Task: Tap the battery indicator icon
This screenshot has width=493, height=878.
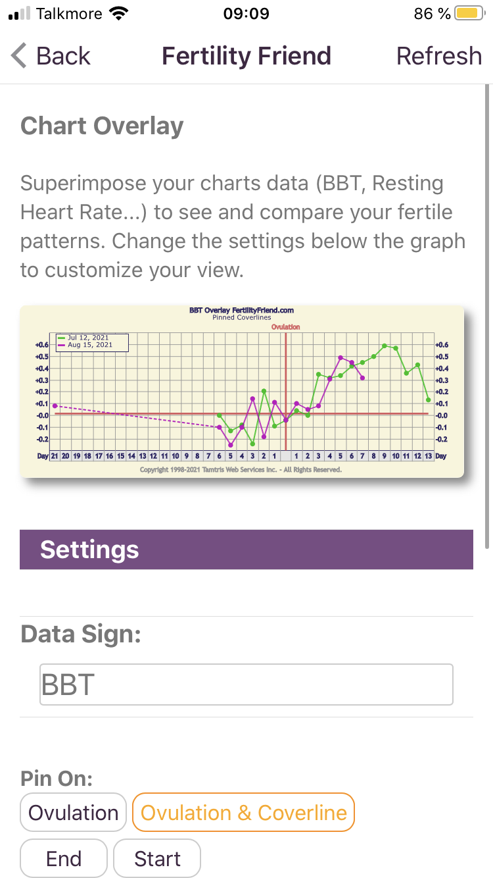Action: coord(469,14)
